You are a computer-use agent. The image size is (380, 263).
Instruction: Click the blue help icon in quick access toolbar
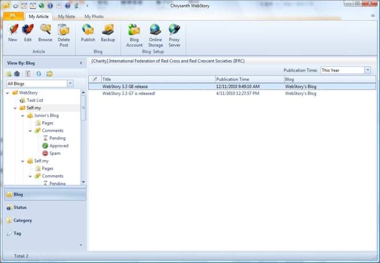tap(67, 6)
